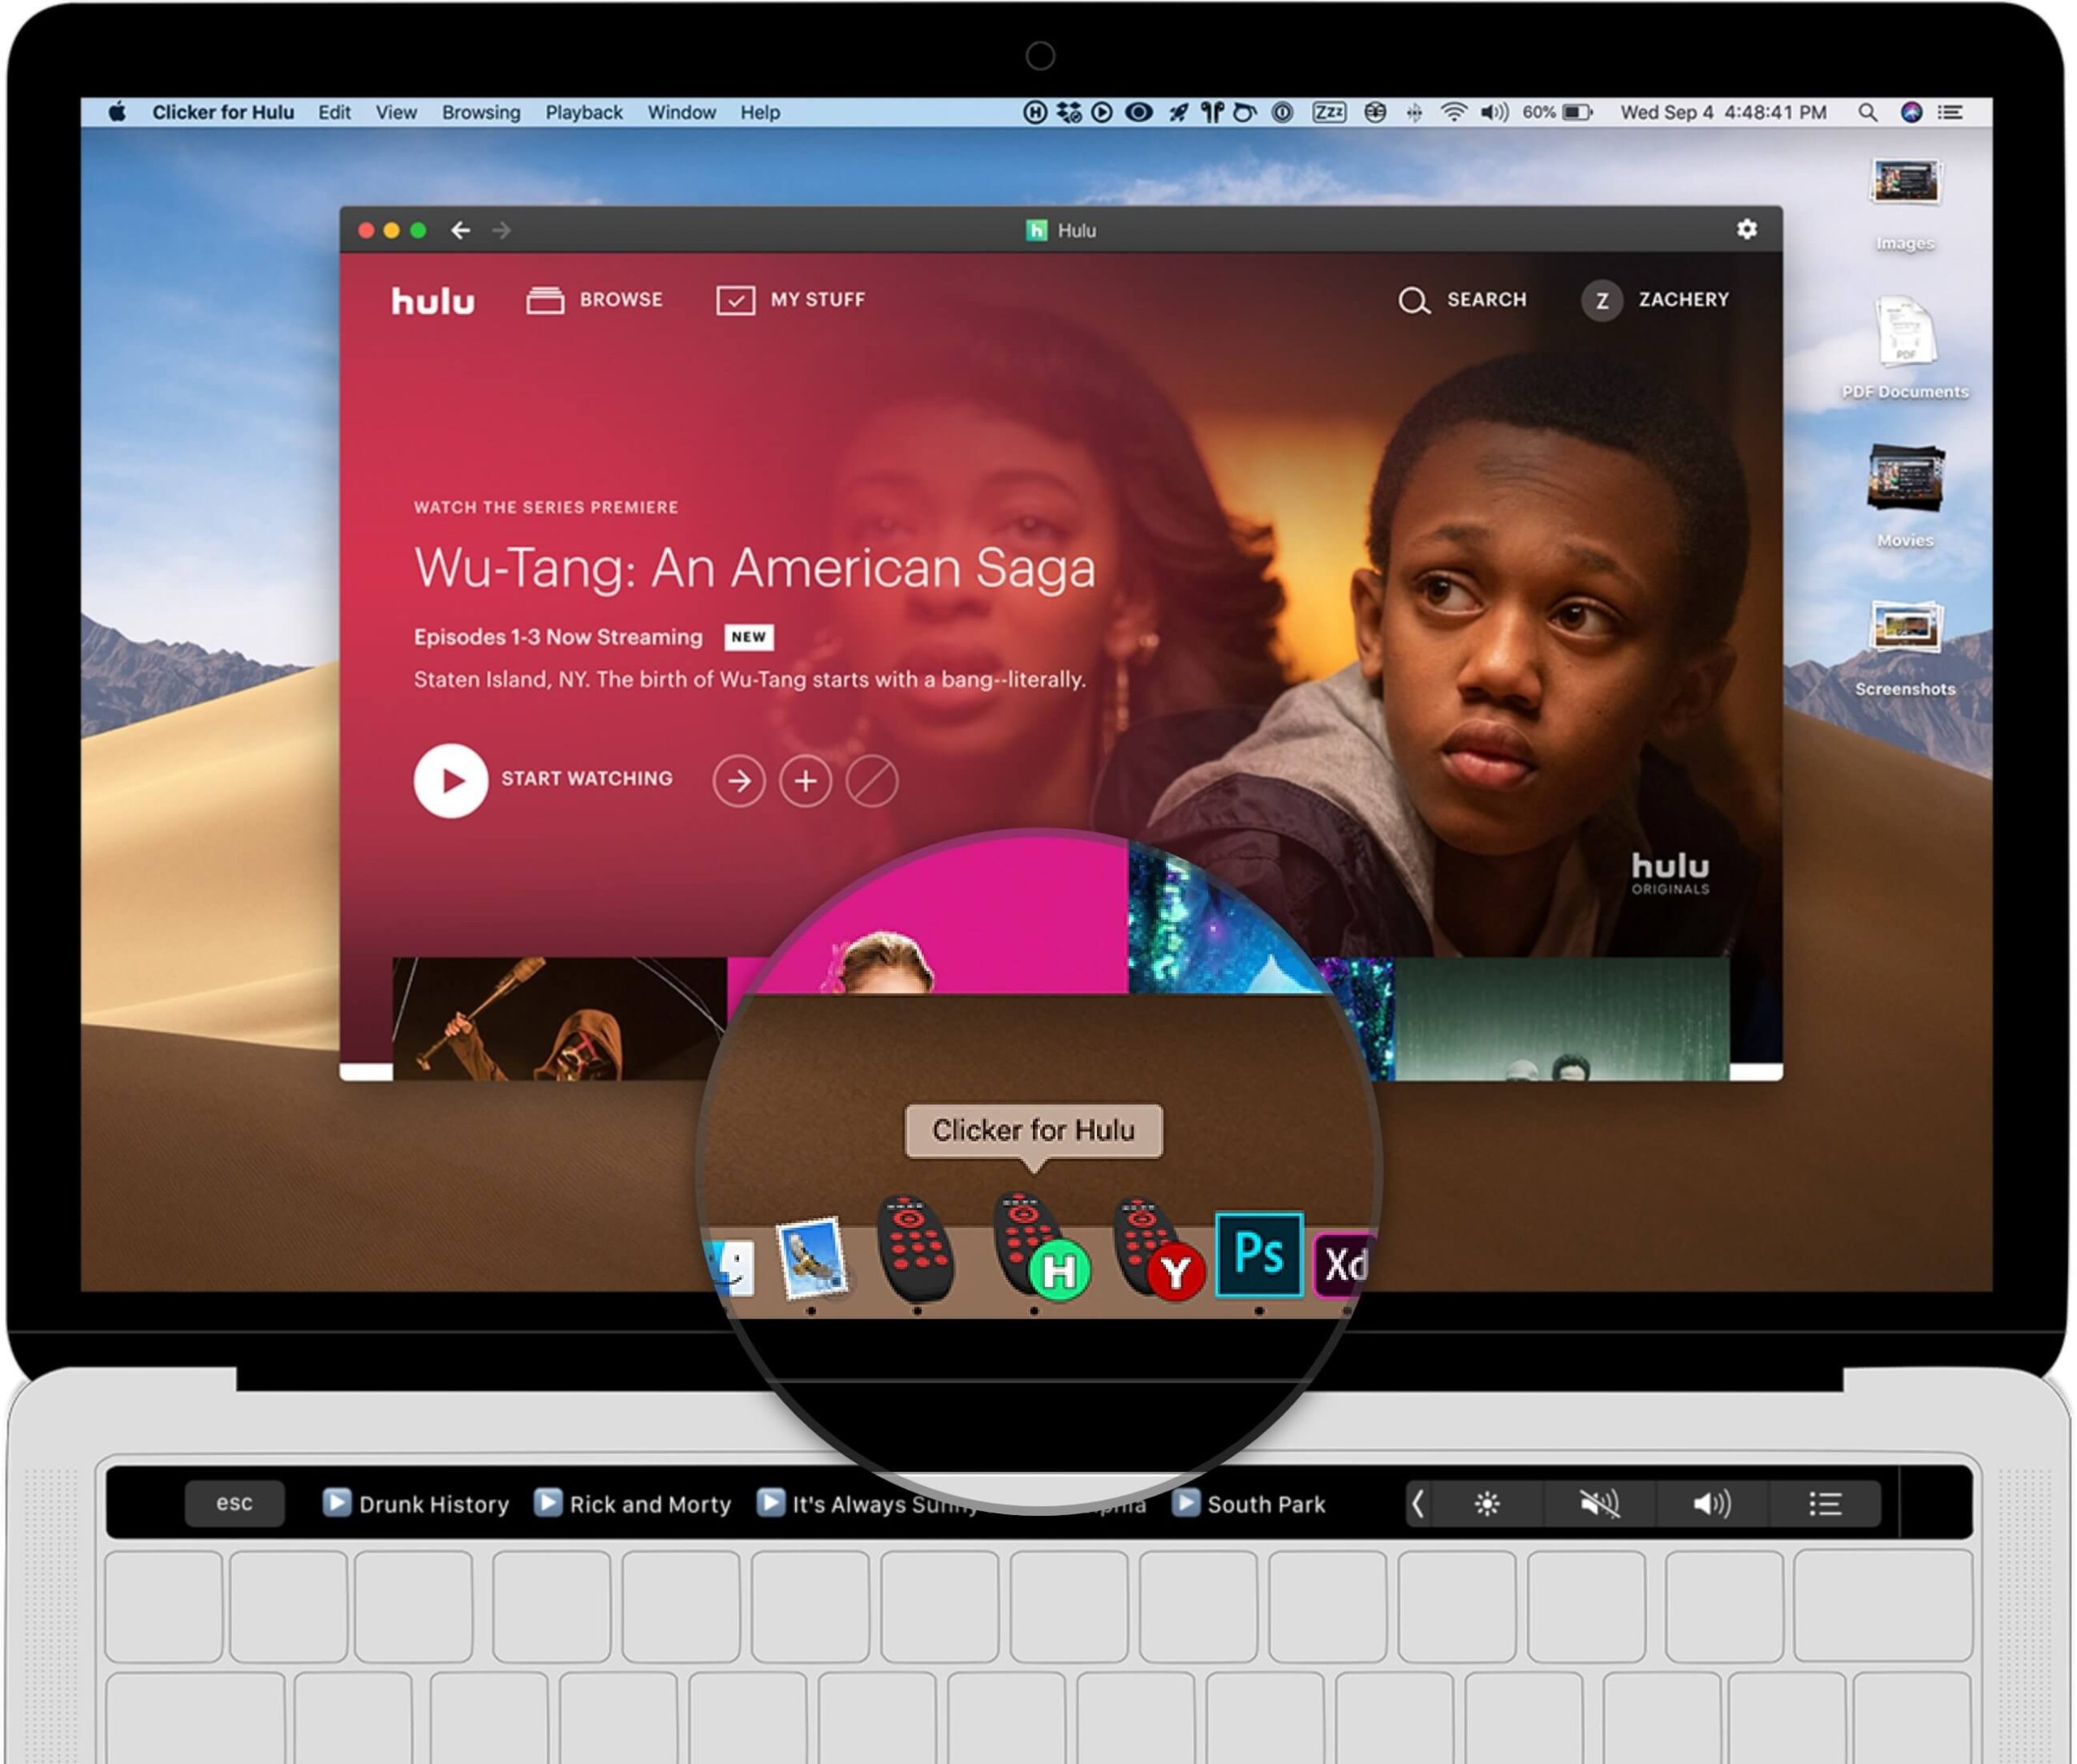Click the Zzz sleep icon in menu bar

click(1329, 112)
